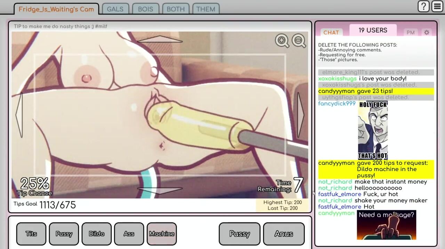Open the hamburger menu icon
The height and width of the screenshot is (249, 445).
tap(437, 6)
